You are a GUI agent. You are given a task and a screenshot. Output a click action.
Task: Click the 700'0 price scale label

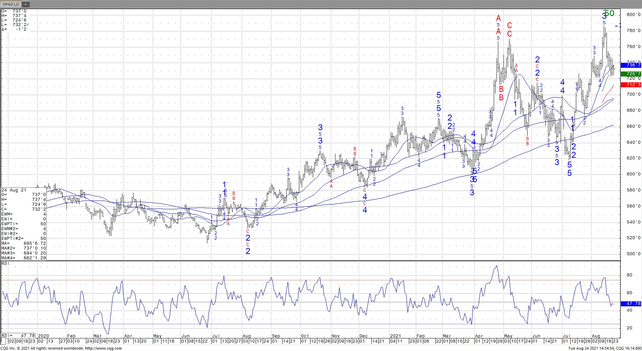point(634,94)
